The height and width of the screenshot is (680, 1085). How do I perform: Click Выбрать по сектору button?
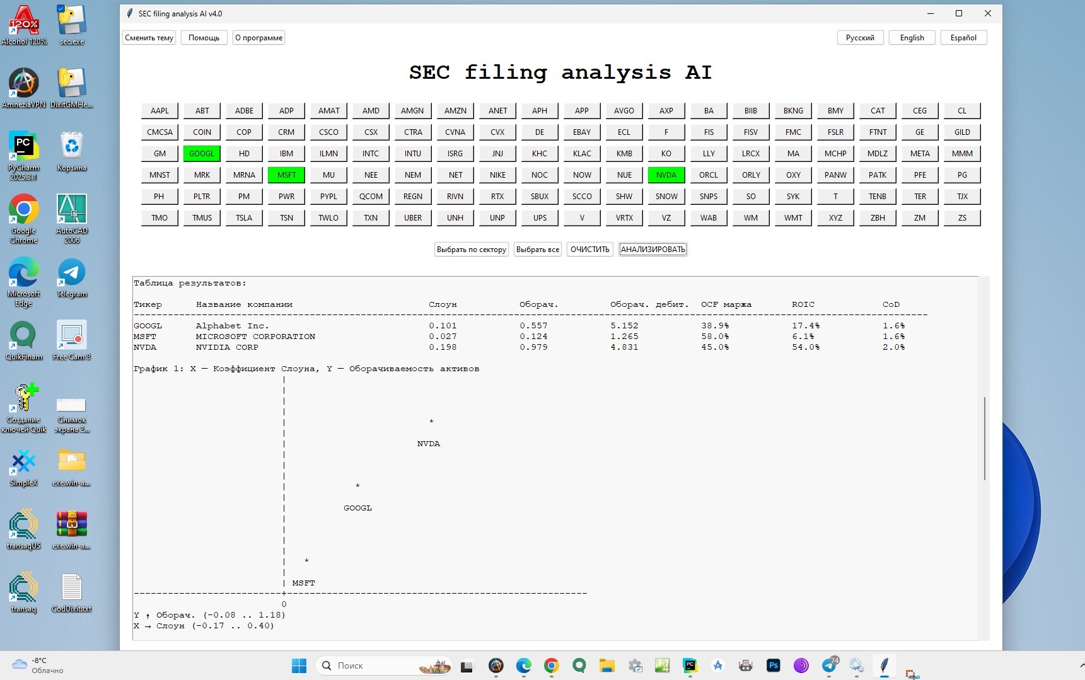coord(472,250)
